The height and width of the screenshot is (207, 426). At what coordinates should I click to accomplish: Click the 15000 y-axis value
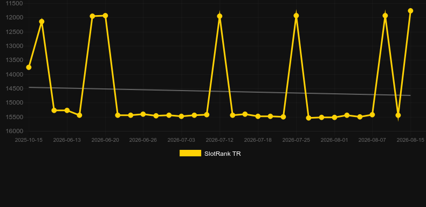(15, 102)
